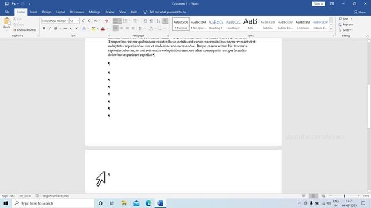Image resolution: width=371 pixels, height=208 pixels.
Task: Apply superscript formatting
Action: click(77, 28)
